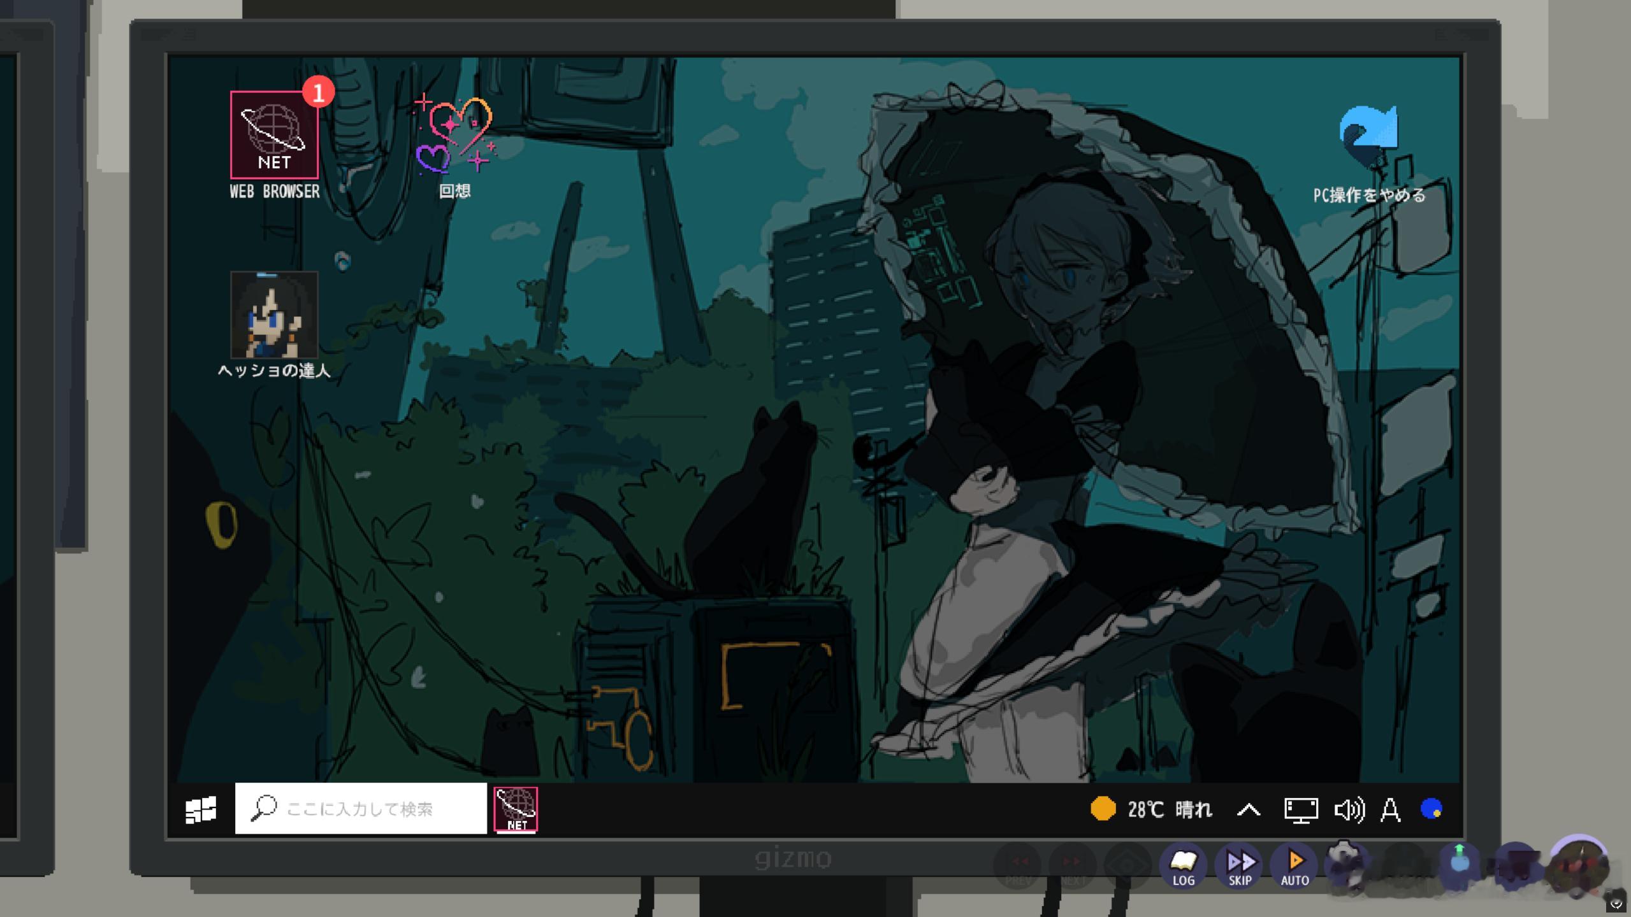This screenshot has height=917, width=1631.
Task: Toggle SKIP fast-forward mode
Action: tap(1240, 866)
